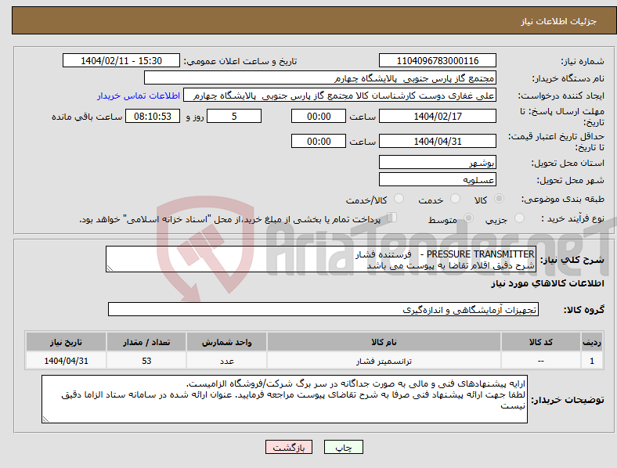Open the اطلاعات تماس خریدار link
Viewport: 617px width, 468px height.
(139, 95)
